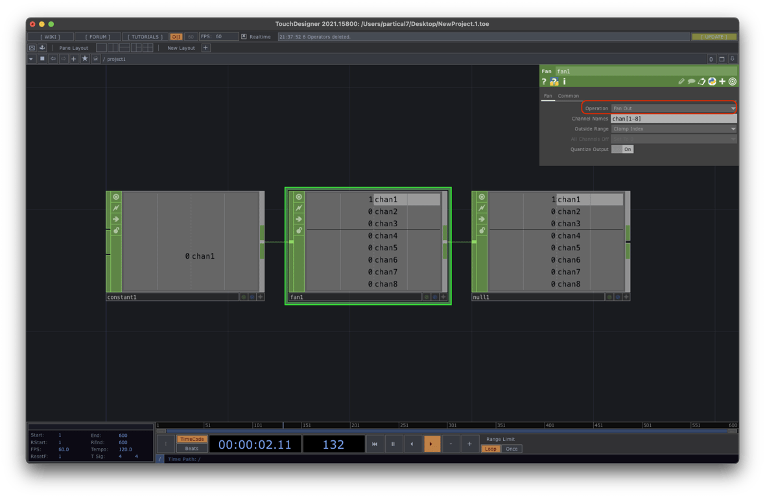This screenshot has height=498, width=765.
Task: Open the WIKI link
Action: 51,36
